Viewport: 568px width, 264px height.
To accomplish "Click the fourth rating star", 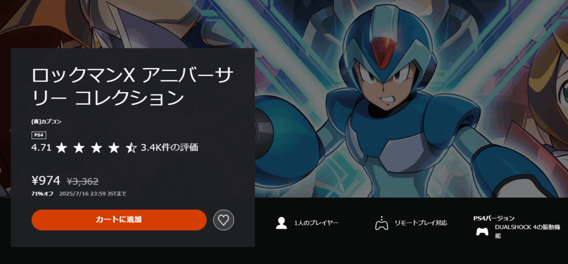I will pyautogui.click(x=114, y=148).
